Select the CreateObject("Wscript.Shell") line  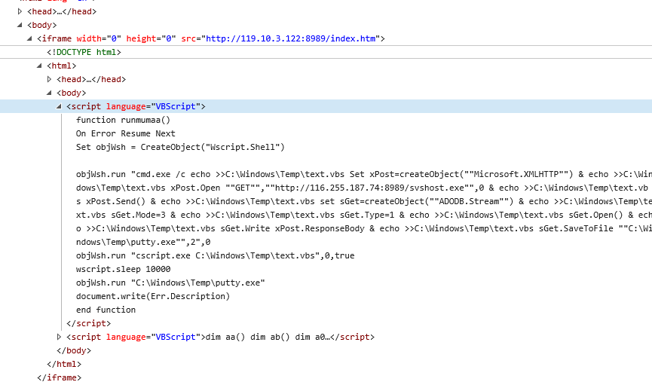(x=180, y=147)
